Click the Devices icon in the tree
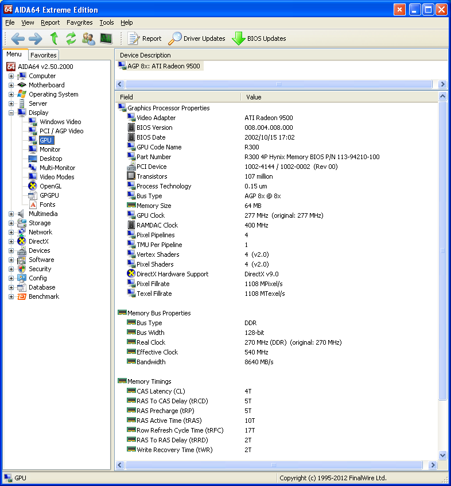The height and width of the screenshot is (486, 451). tap(22, 250)
